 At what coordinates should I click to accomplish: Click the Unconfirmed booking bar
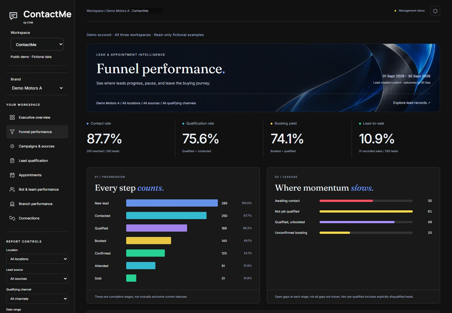(335, 233)
